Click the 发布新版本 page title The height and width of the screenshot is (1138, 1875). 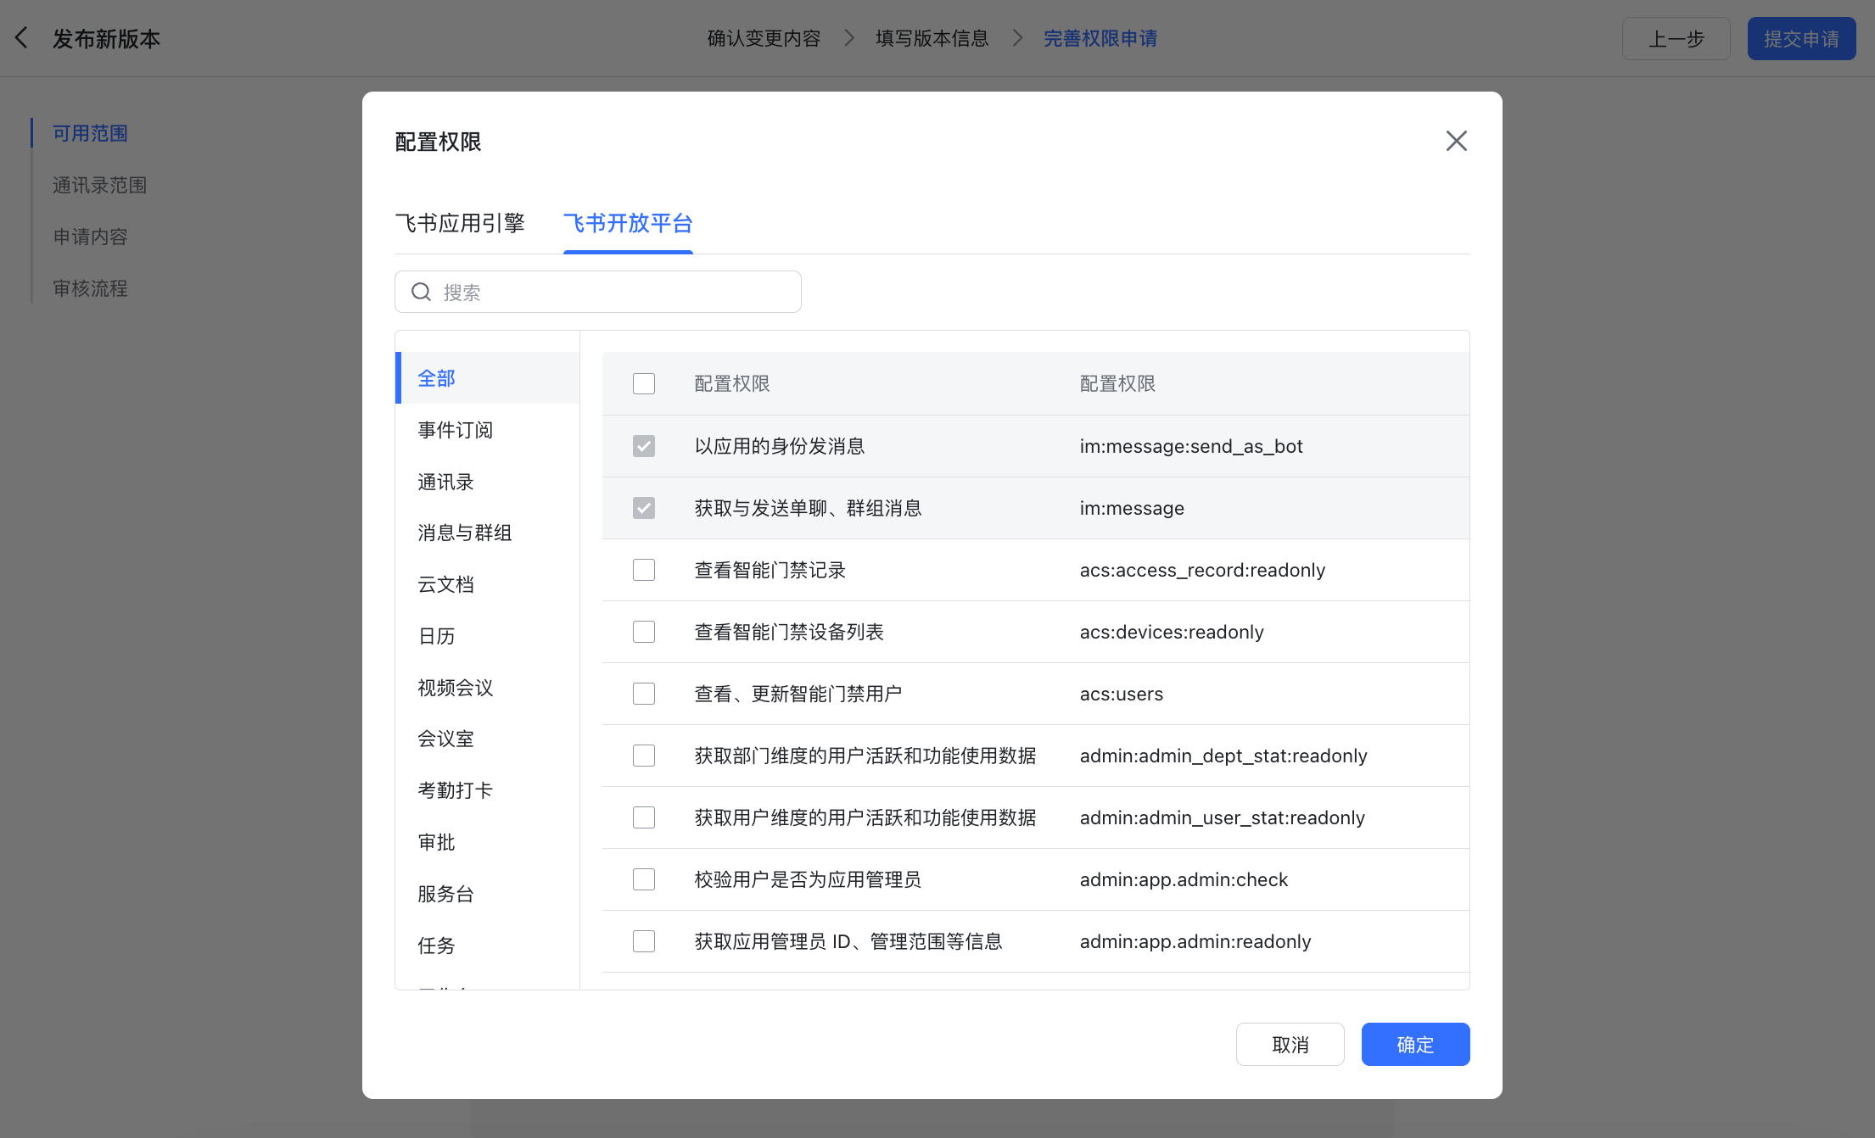click(106, 39)
